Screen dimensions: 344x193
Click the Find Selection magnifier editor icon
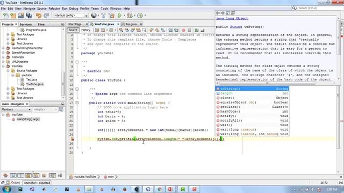click(x=121, y=30)
